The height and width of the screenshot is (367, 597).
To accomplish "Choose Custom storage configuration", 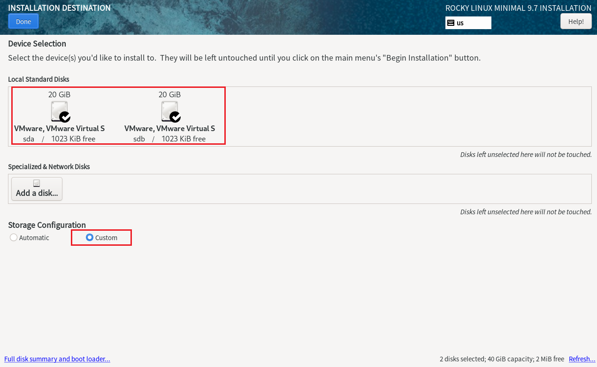I will pos(90,238).
